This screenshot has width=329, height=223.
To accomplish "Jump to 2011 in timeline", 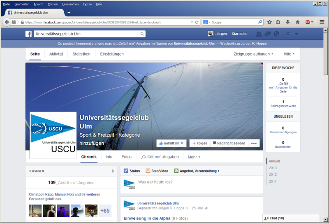I will point(273,181).
